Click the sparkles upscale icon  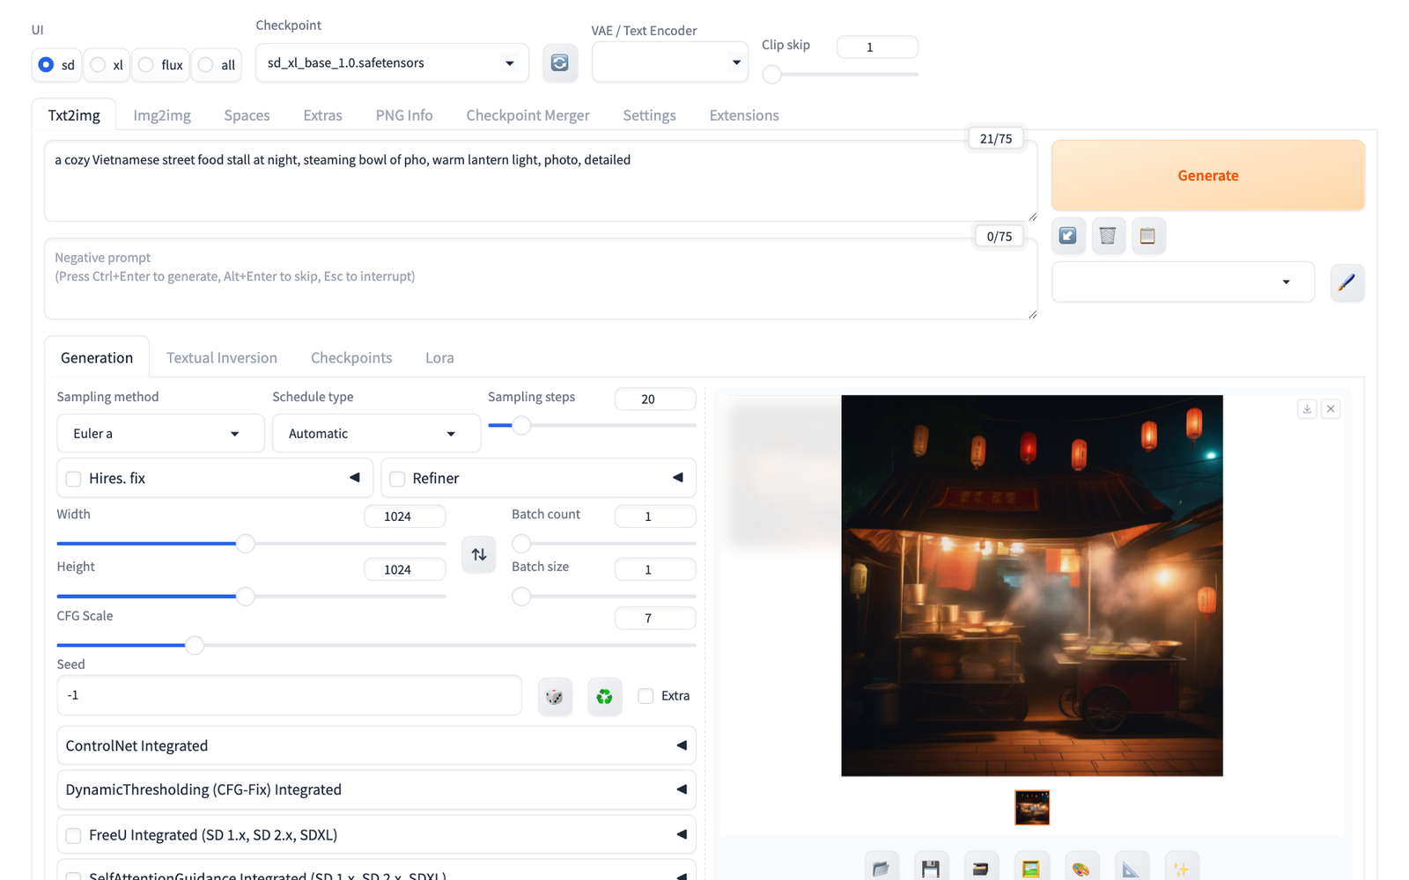[1182, 868]
